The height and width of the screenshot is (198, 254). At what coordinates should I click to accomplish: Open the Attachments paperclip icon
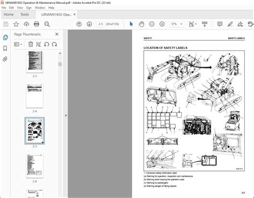point(5,59)
